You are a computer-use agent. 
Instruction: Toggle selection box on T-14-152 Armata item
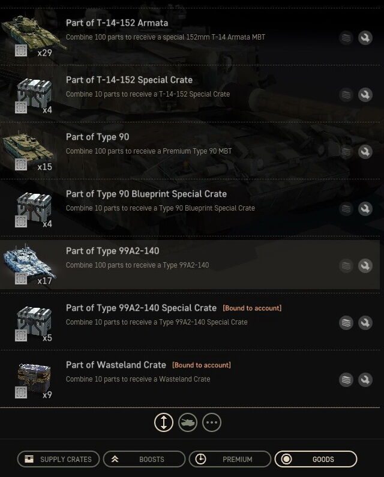coord(21,50)
